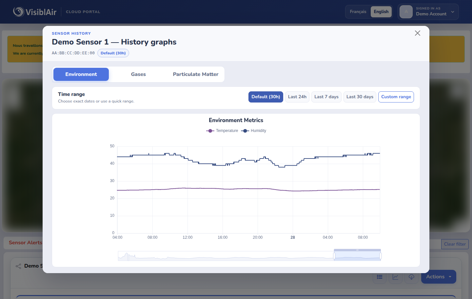This screenshot has height=299, width=472.
Task: Click the list view icon behind dialog
Action: [x=380, y=277]
